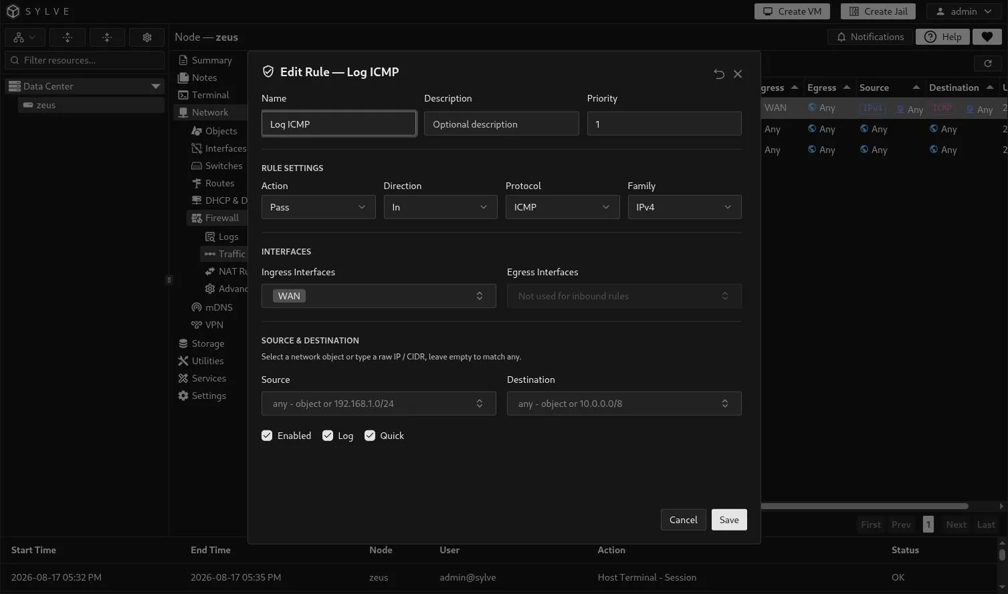Open the Direction dropdown showing In
The image size is (1008, 594).
tap(440, 207)
